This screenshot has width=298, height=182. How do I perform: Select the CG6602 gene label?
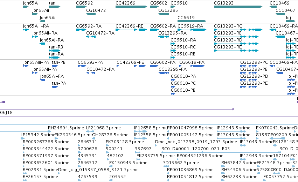[x=159, y=3]
